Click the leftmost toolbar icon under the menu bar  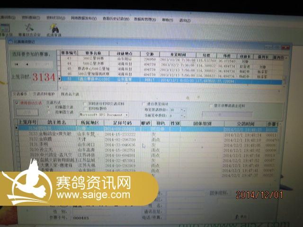coord(5,29)
